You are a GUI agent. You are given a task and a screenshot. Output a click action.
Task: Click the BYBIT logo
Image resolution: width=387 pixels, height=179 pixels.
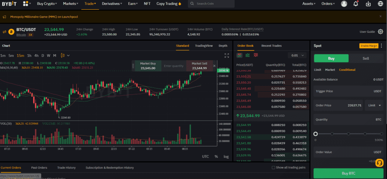pos(10,4)
